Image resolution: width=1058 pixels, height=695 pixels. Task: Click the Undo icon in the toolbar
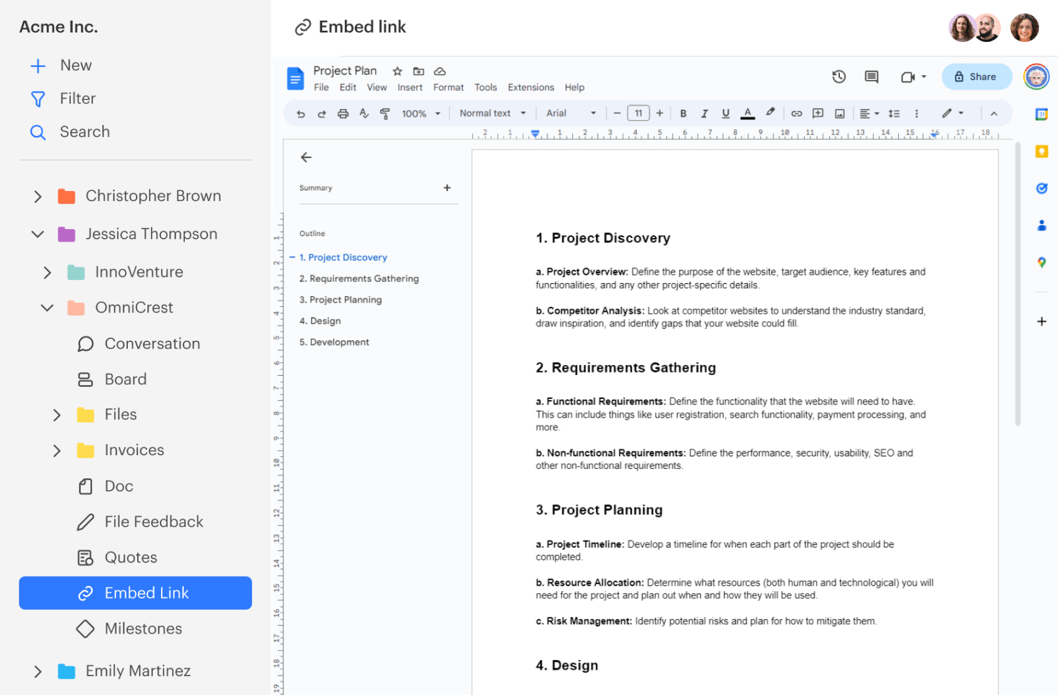(x=300, y=113)
